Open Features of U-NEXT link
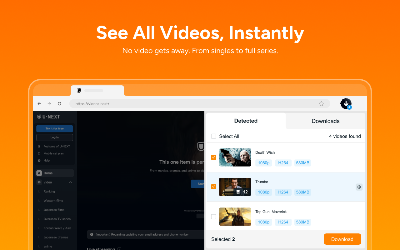 point(57,146)
